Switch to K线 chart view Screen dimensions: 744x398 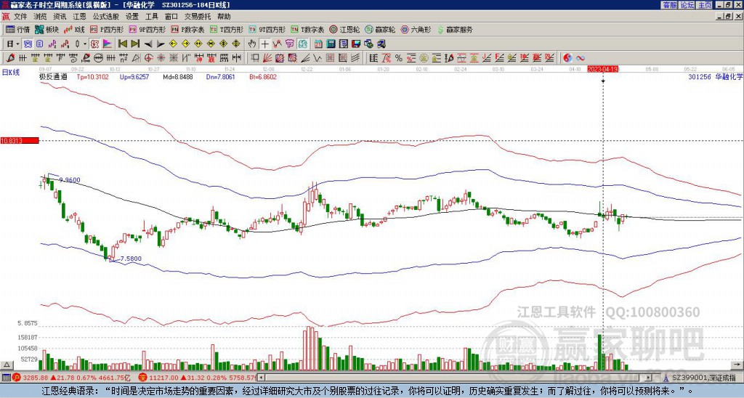point(74,29)
